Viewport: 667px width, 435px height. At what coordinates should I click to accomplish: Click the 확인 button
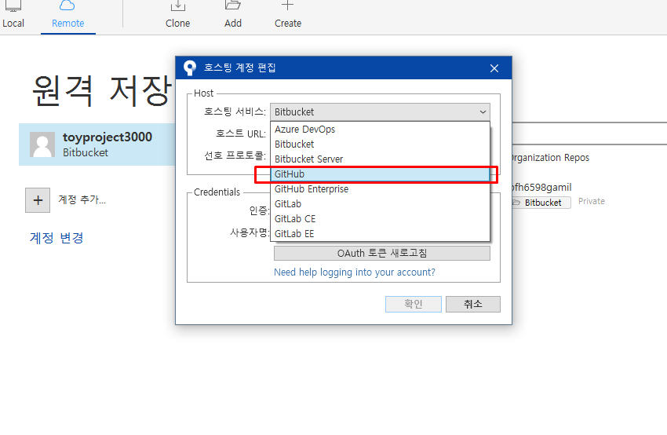pos(413,304)
